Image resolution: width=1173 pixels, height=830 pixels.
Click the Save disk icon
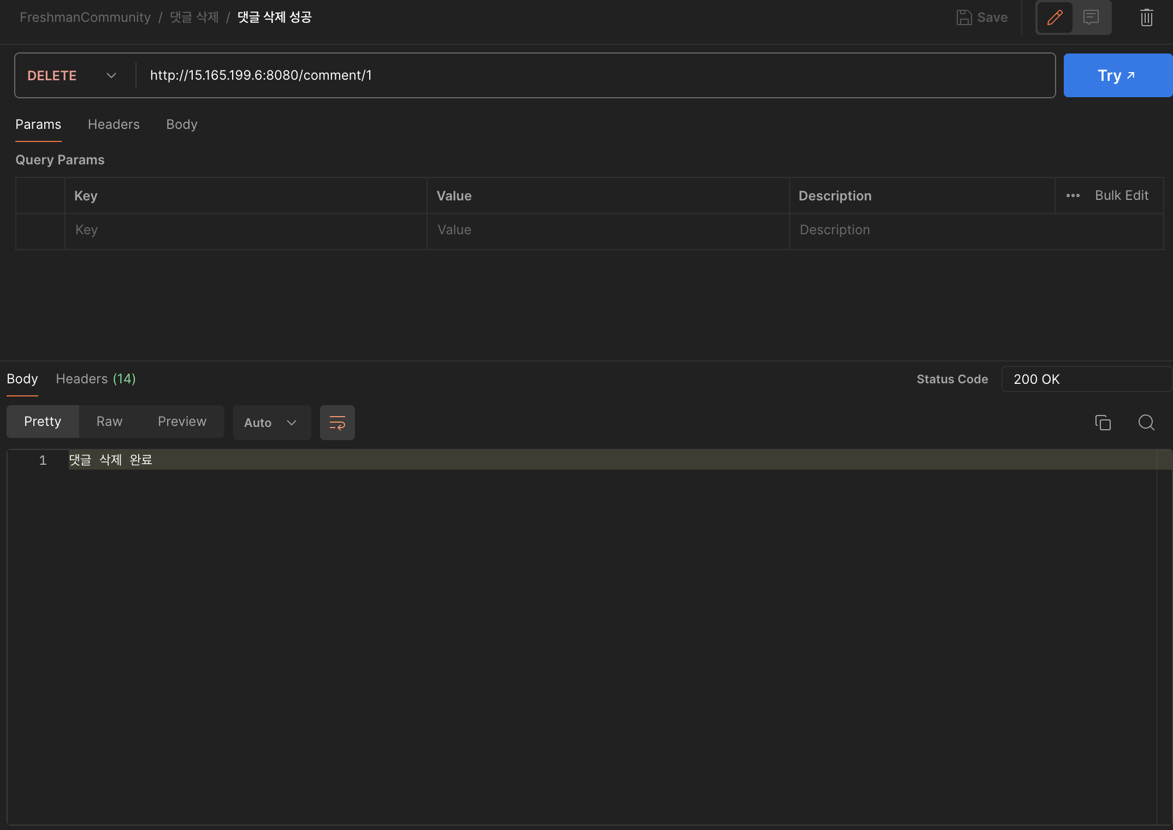[x=964, y=17]
